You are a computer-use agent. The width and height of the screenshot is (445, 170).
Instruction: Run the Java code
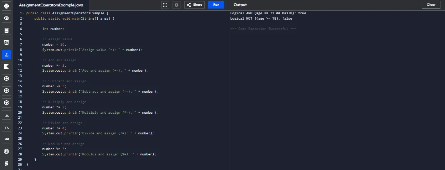coord(216,5)
